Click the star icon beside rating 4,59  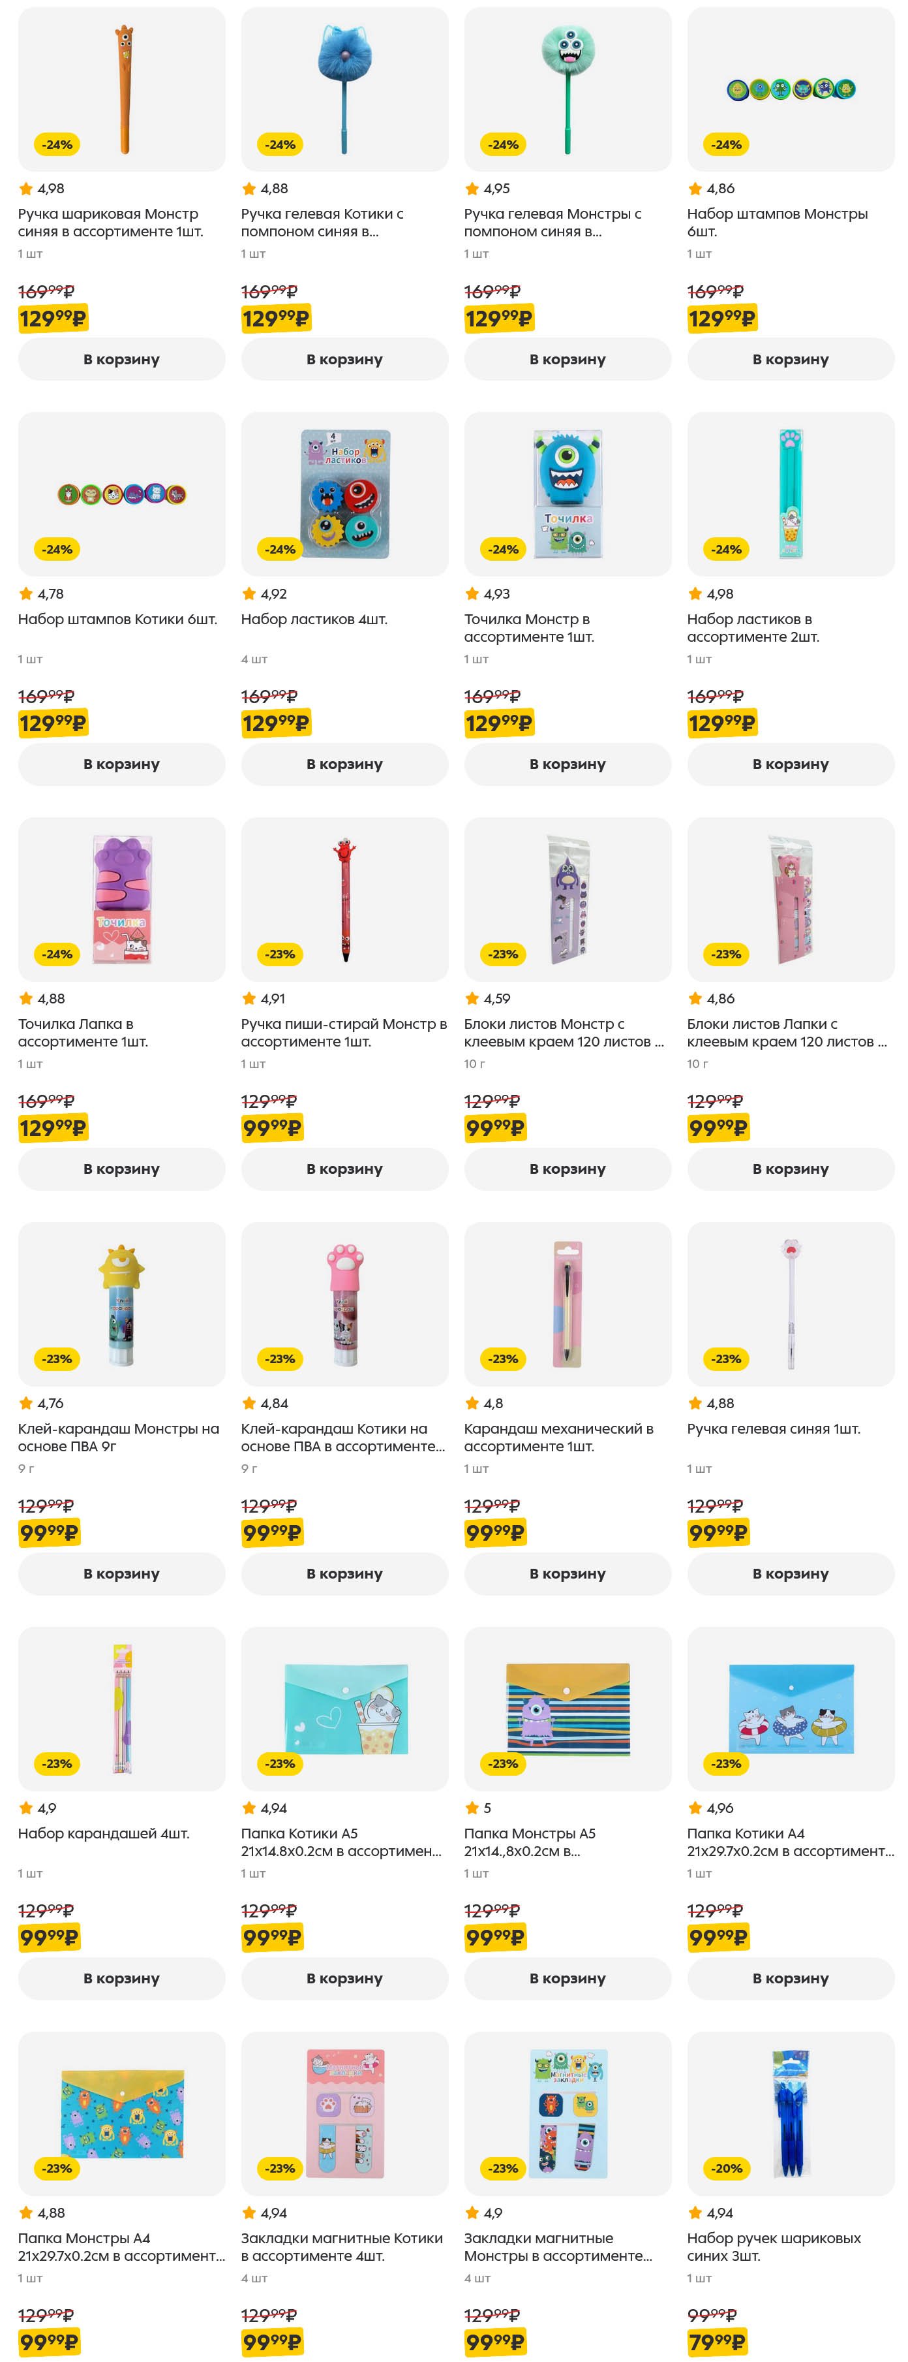pos(472,999)
